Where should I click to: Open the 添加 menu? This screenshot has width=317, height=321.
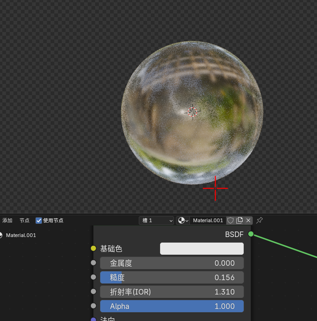(x=7, y=220)
